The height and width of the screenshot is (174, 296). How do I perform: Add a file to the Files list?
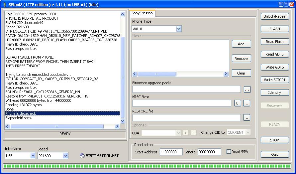(x=241, y=44)
